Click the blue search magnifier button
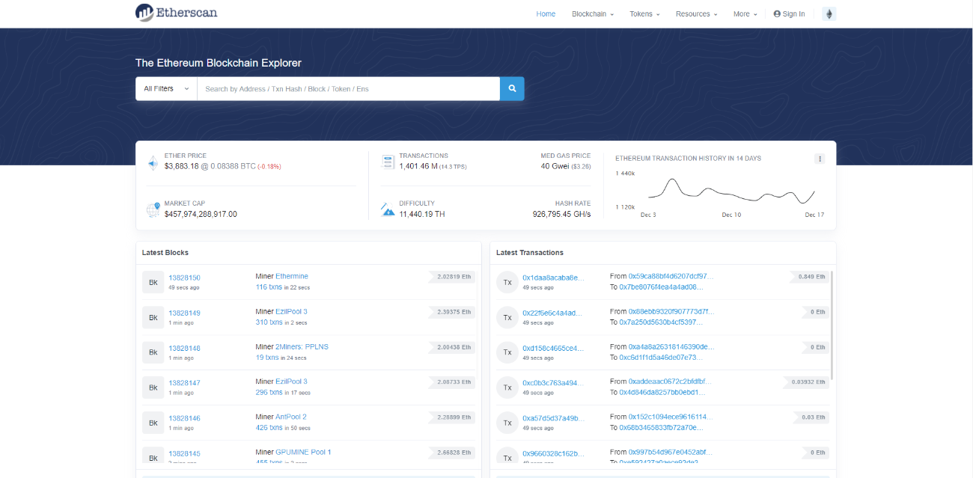The width and height of the screenshot is (973, 478). click(x=512, y=88)
